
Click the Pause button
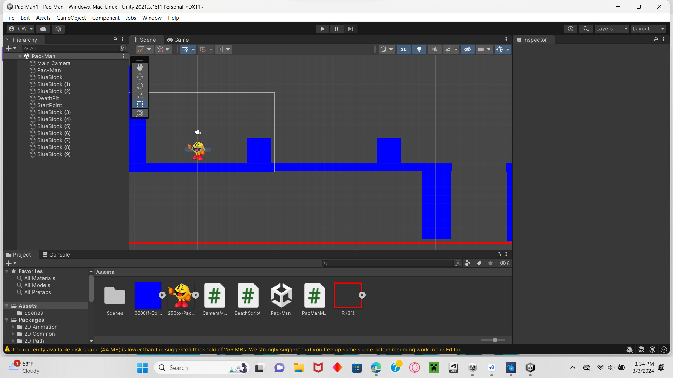tap(336, 29)
